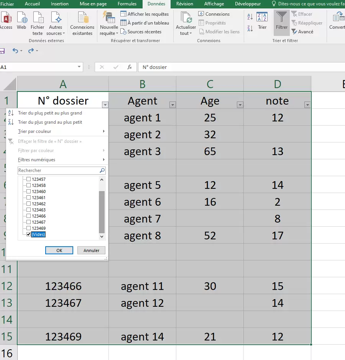Open note column filter dropdown
Screen dimensions: 345x360
(x=307, y=105)
